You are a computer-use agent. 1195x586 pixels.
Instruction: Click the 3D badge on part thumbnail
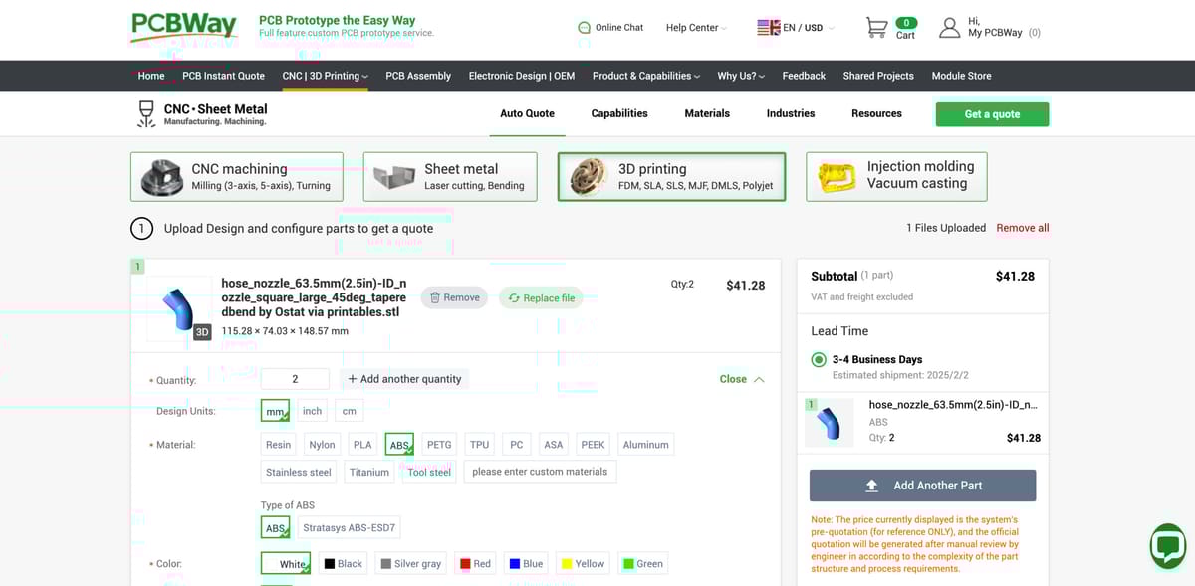[202, 332]
